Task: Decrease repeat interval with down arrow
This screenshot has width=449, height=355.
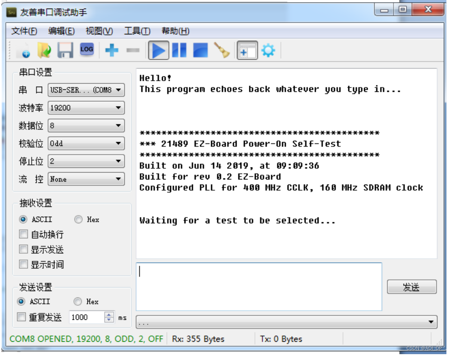Action: [x=109, y=320]
